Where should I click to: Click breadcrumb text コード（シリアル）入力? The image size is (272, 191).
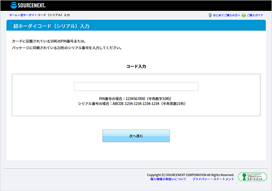click(53, 15)
